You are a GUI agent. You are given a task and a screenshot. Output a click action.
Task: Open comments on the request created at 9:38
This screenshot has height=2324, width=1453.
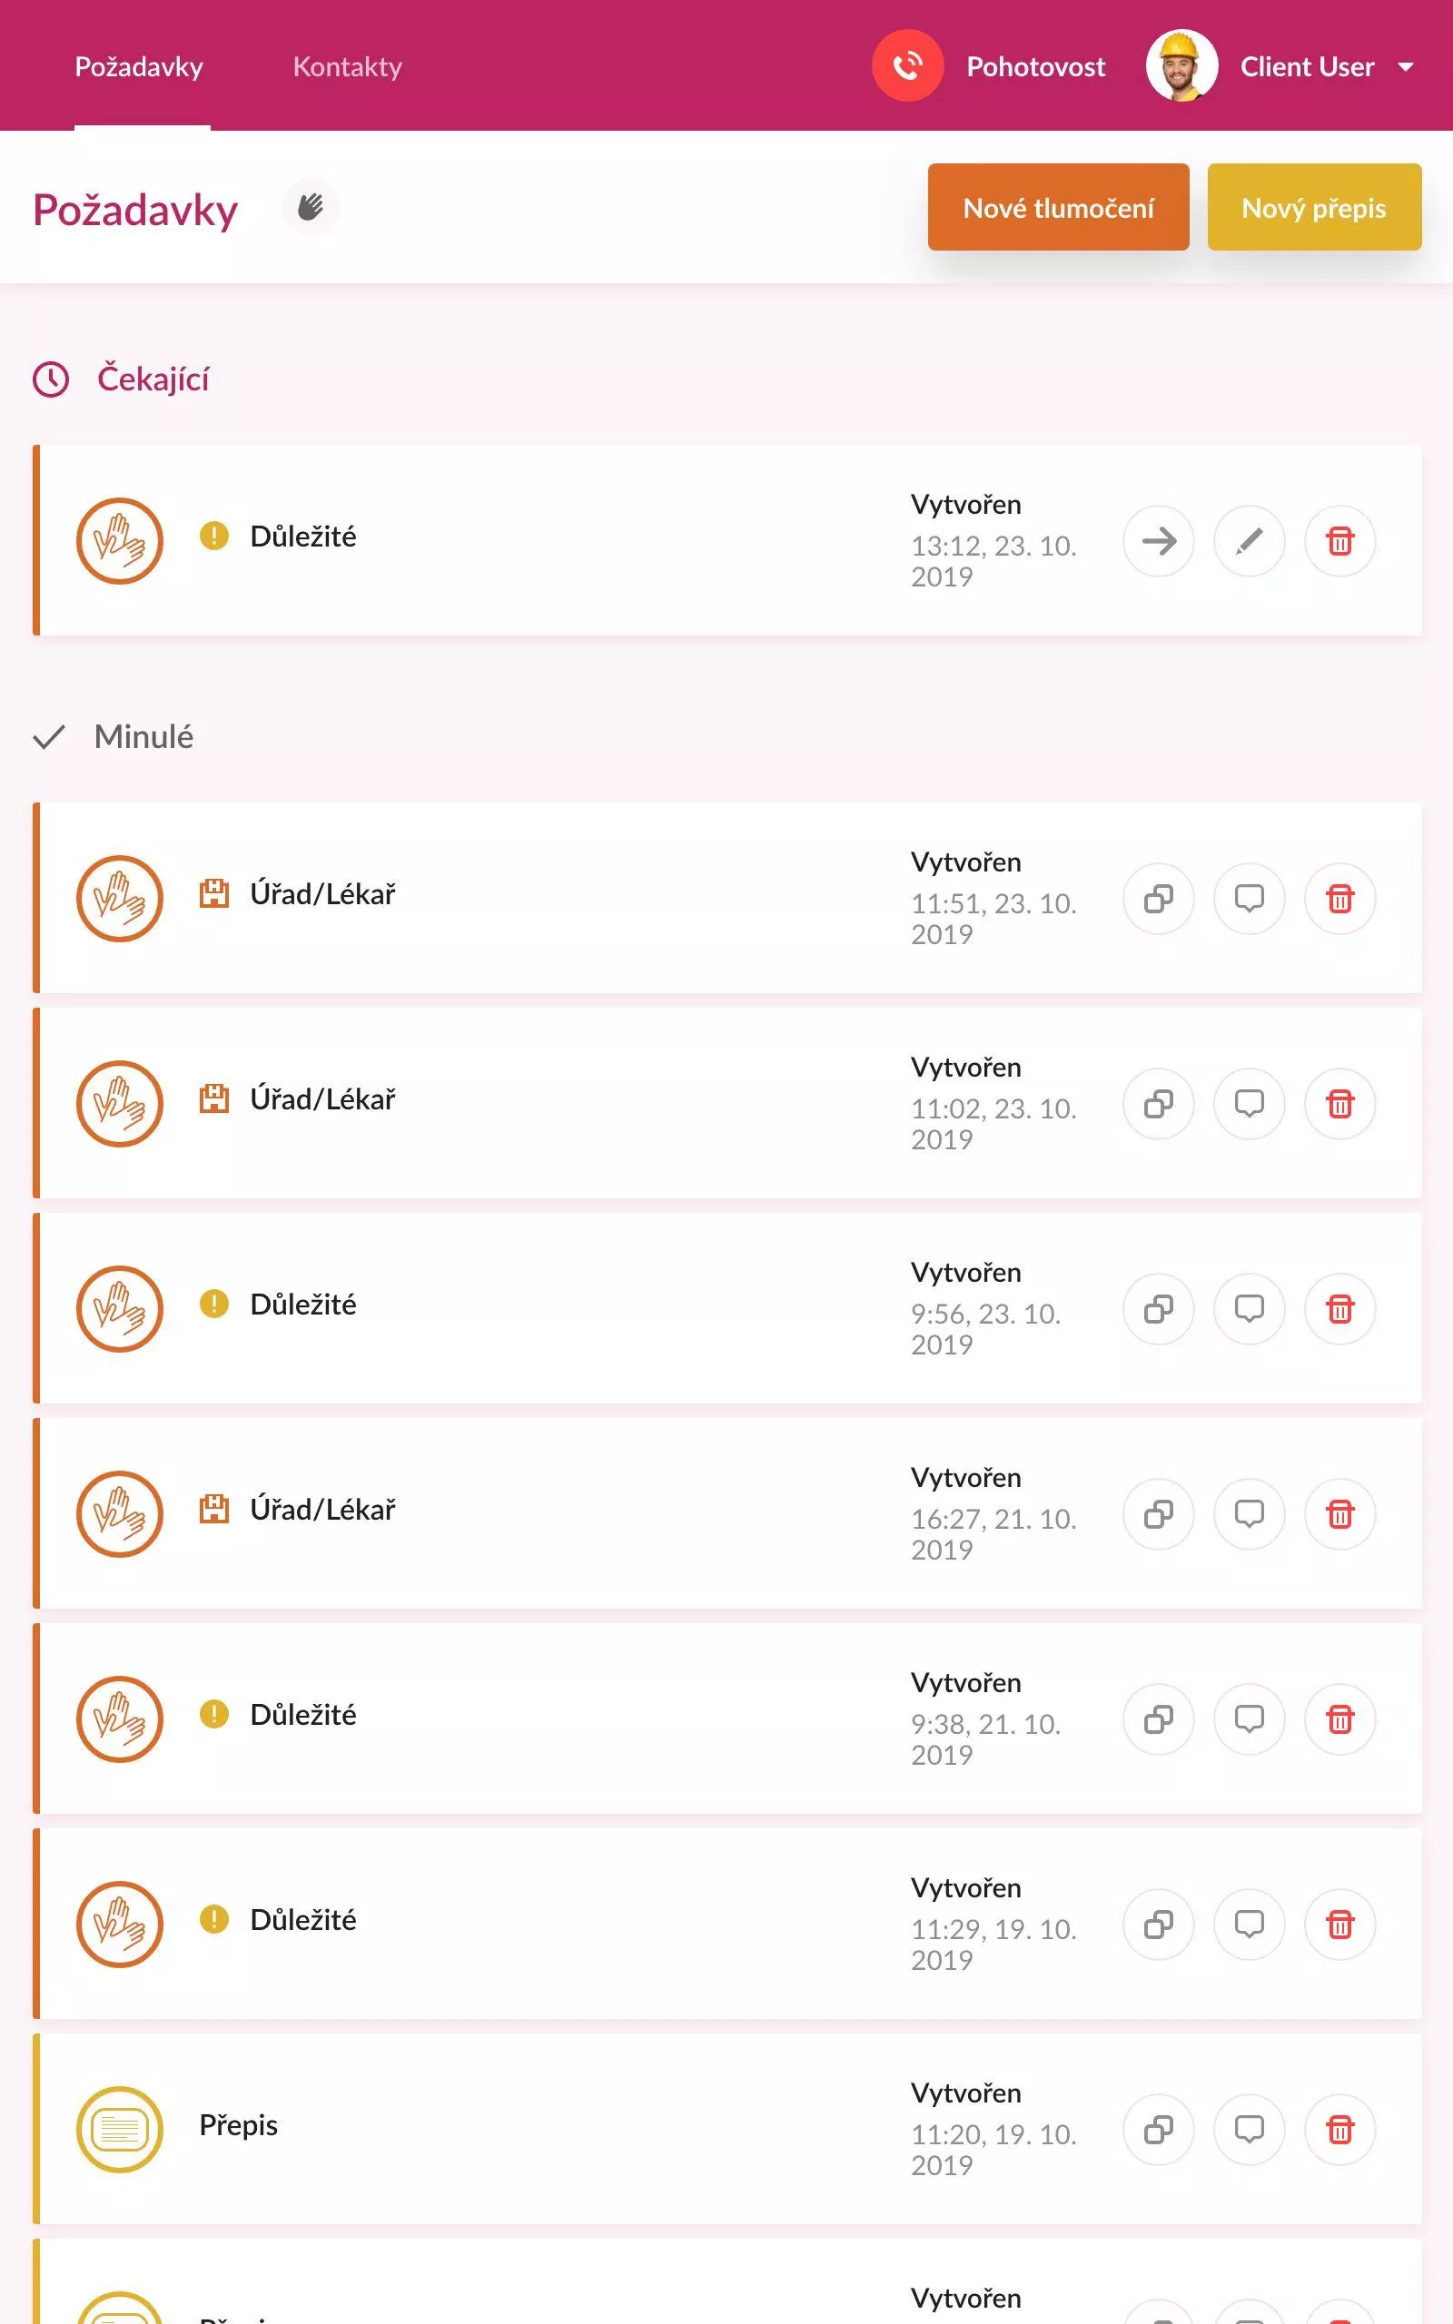pyautogui.click(x=1250, y=1719)
